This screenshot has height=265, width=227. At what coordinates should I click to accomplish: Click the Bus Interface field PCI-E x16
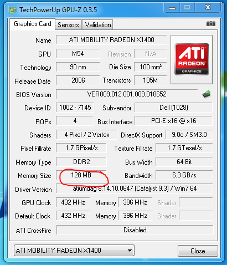(173, 121)
